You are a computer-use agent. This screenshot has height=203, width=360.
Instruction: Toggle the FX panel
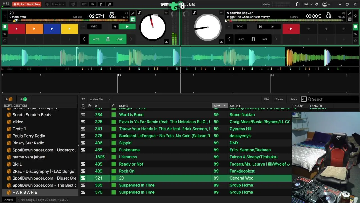(x=93, y=4)
